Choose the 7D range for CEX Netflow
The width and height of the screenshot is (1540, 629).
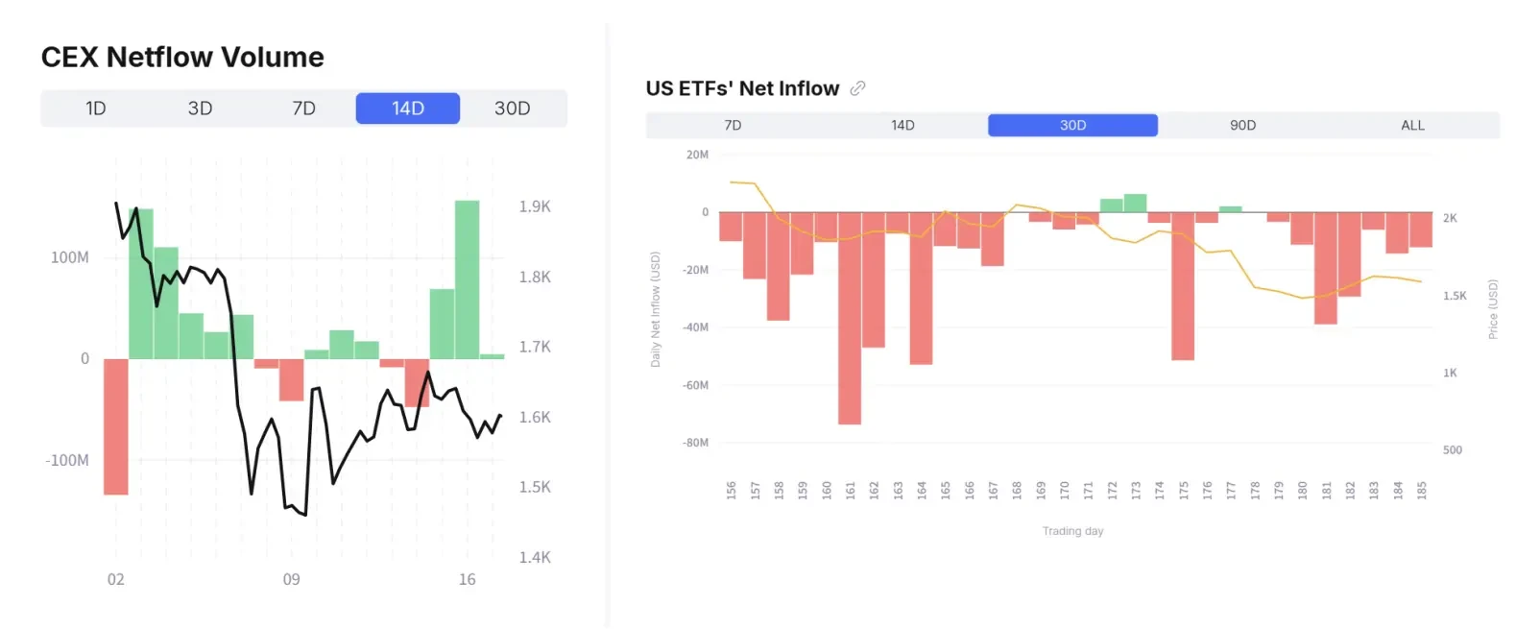(304, 109)
